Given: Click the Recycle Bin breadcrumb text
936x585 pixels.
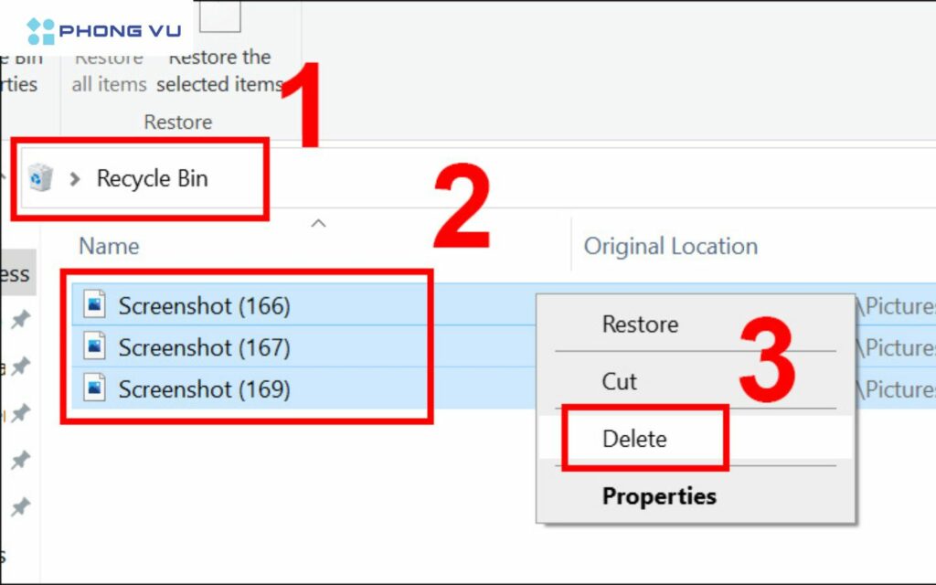Looking at the screenshot, I should 152,179.
